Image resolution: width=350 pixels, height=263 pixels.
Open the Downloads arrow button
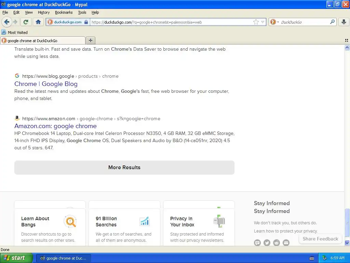344,22
